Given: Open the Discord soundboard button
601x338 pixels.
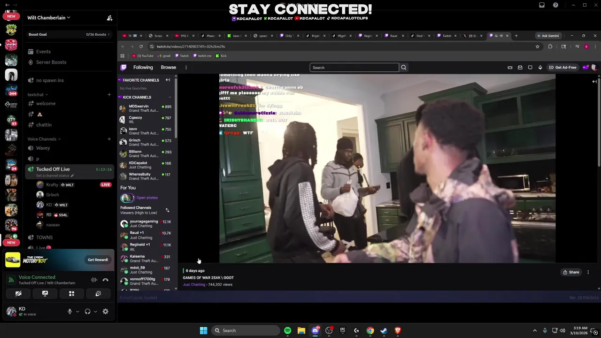Looking at the screenshot, I should point(98,293).
